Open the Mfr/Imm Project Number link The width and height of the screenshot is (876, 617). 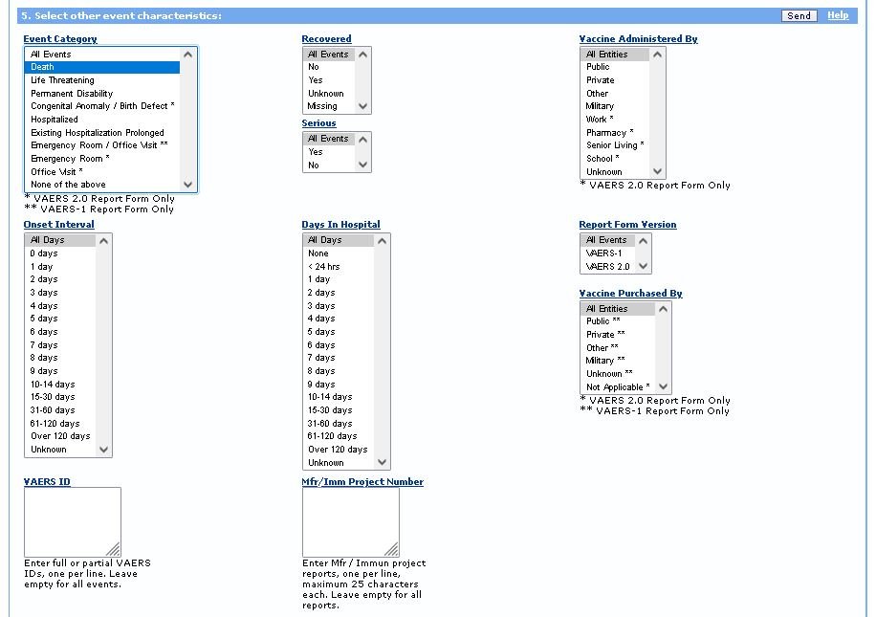click(362, 481)
